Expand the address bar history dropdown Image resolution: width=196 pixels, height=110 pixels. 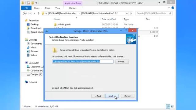tap(127, 13)
